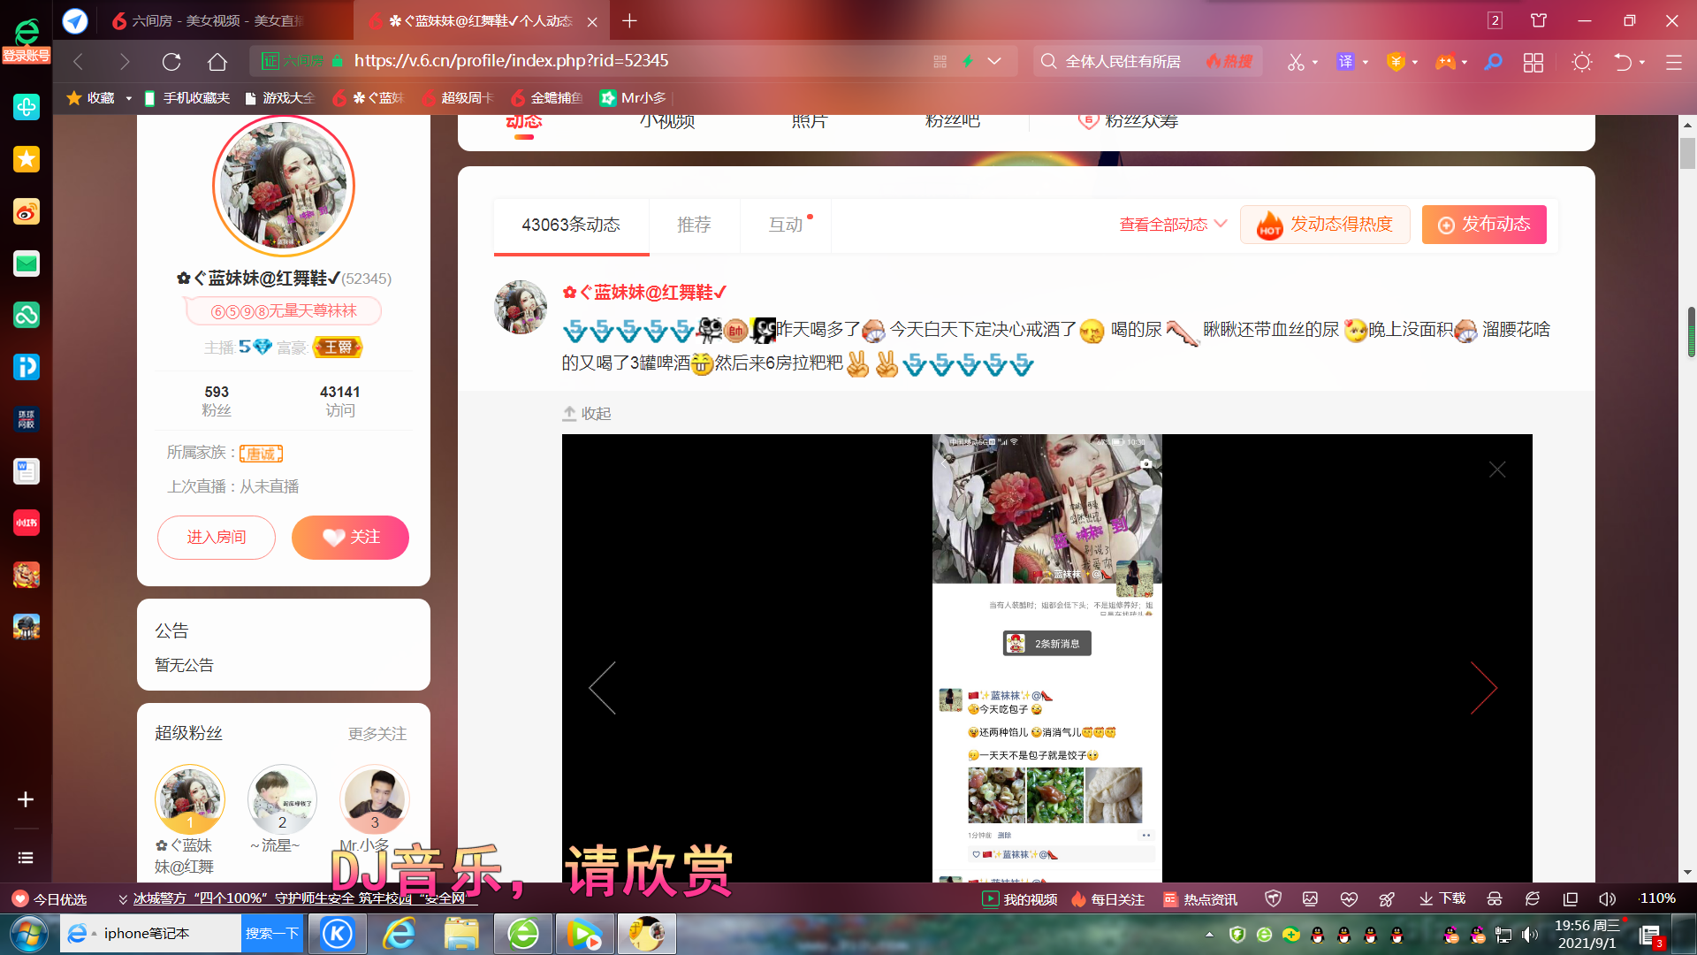Expand the 收藏 bookmarks dropdown arrow
The height and width of the screenshot is (955, 1697).
[x=129, y=98]
